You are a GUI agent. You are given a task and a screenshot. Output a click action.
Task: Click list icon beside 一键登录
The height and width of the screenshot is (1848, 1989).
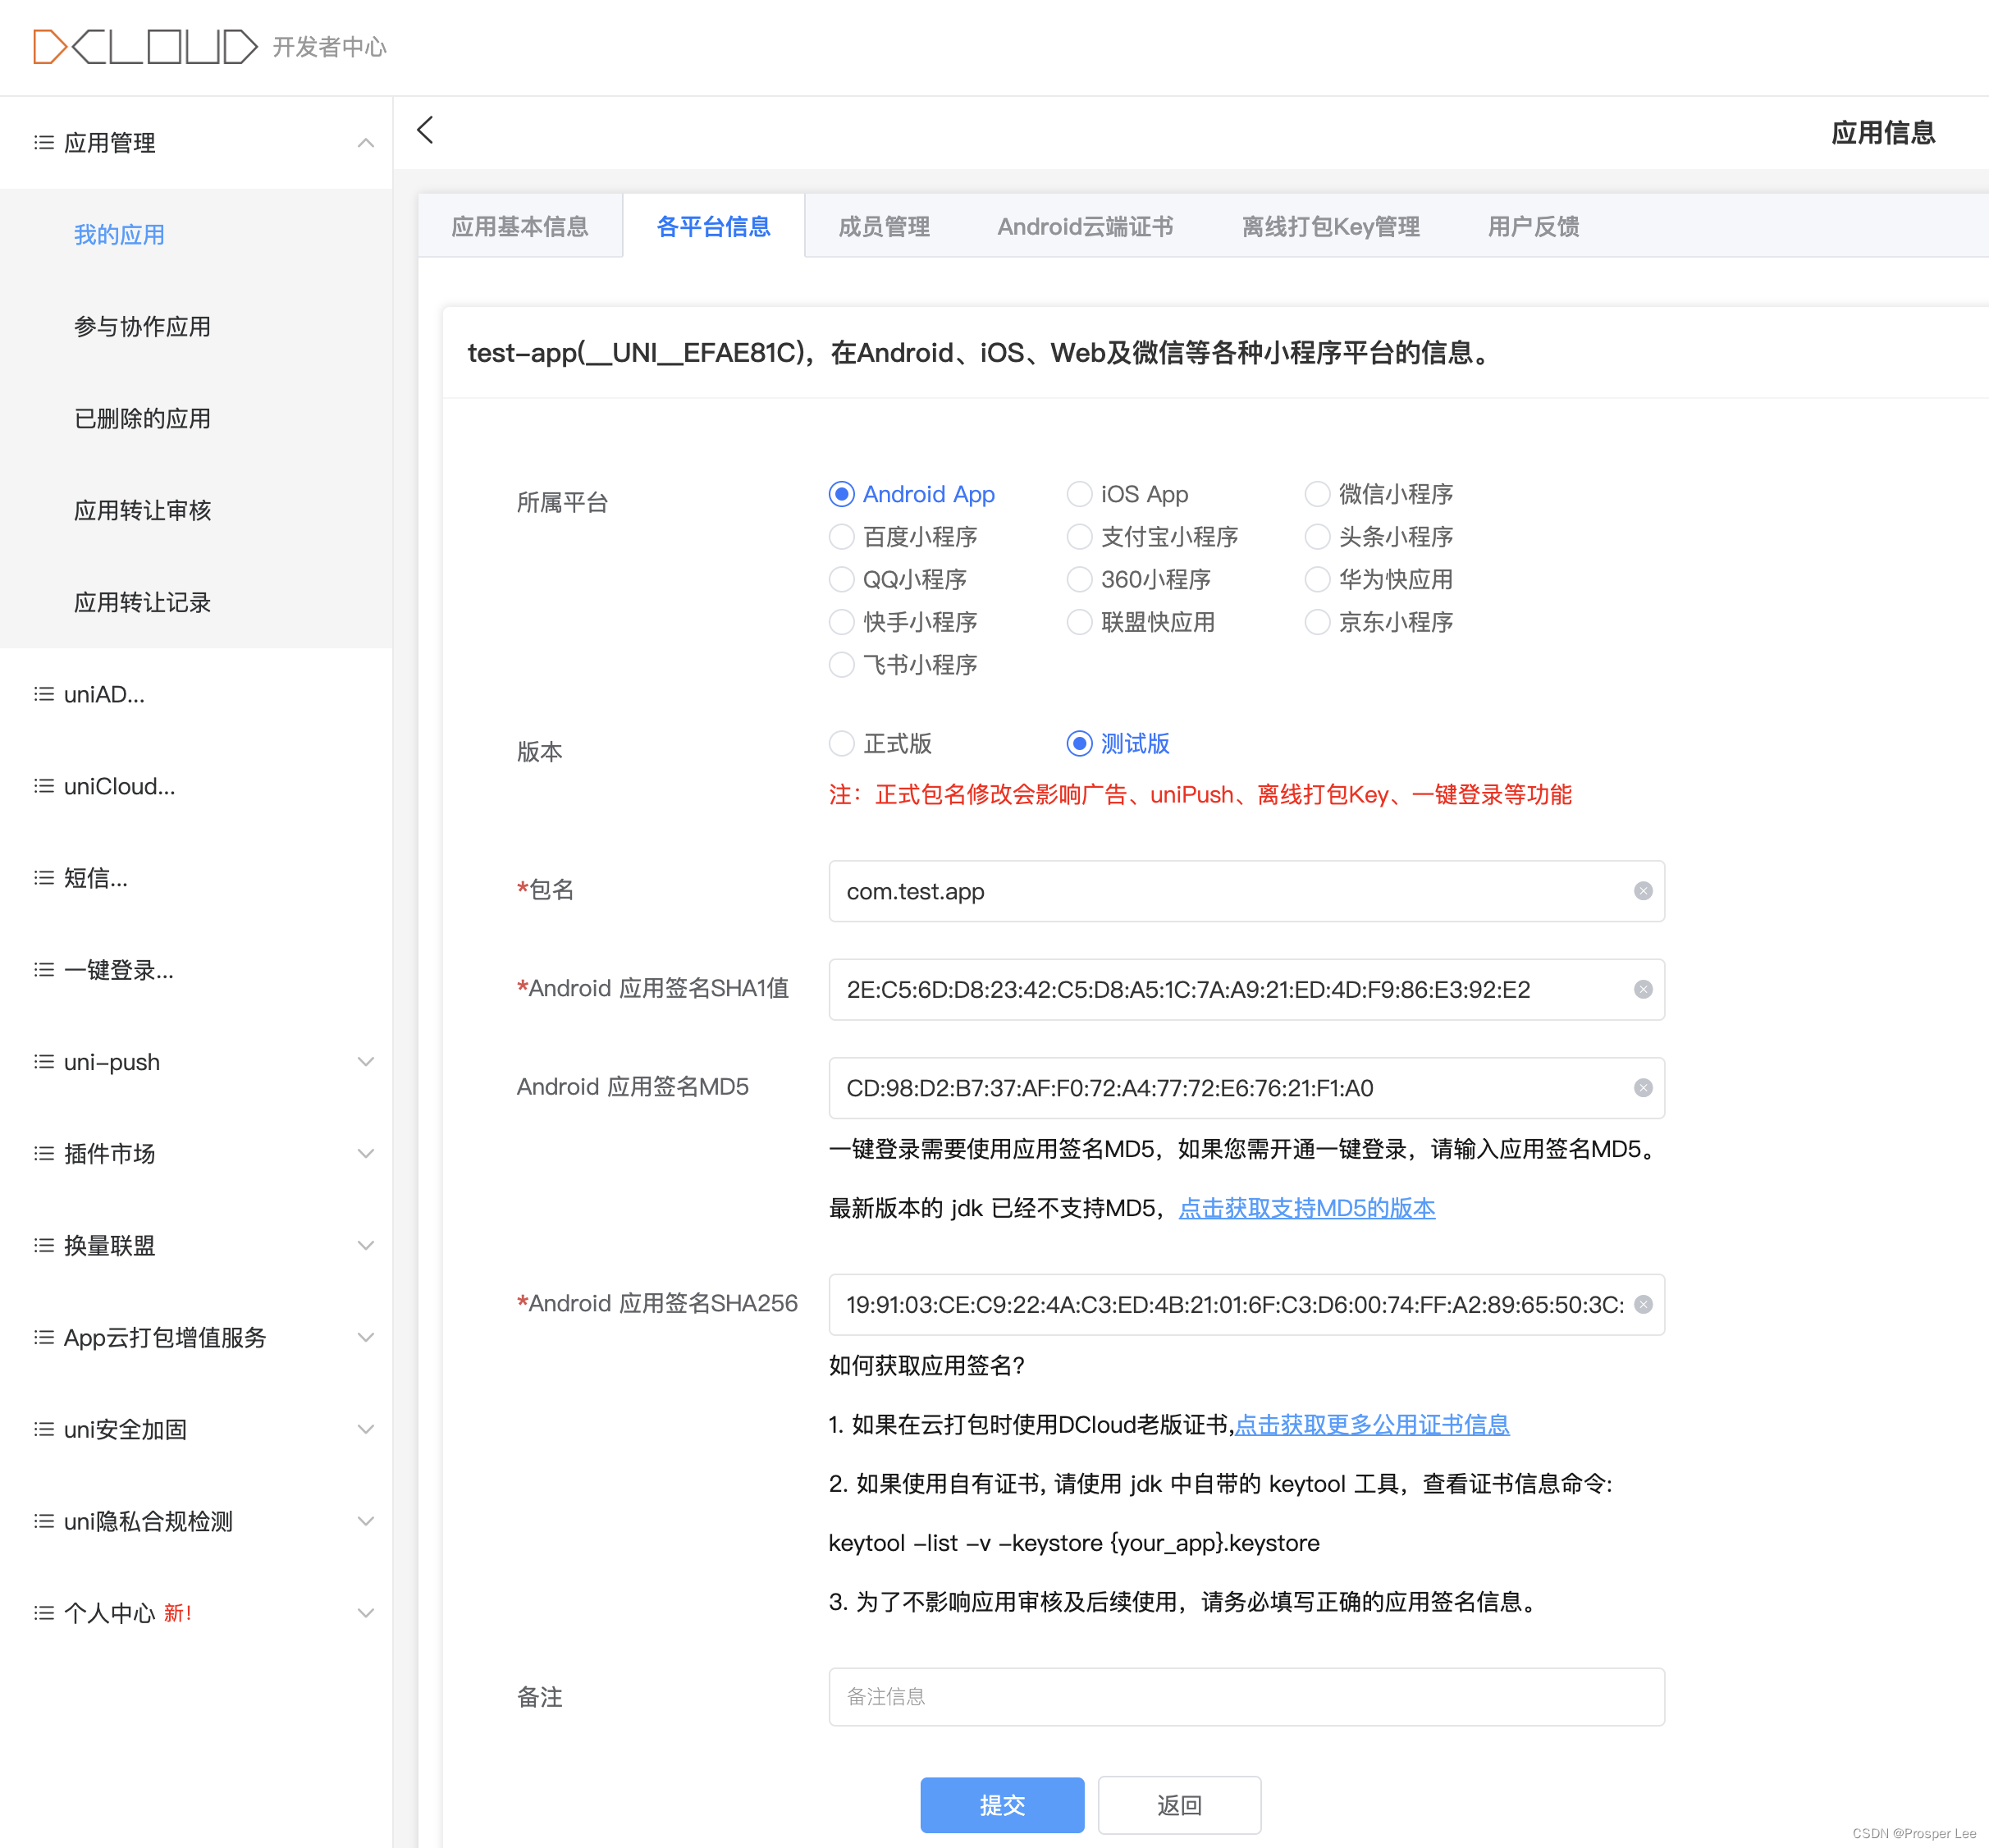pos(44,970)
